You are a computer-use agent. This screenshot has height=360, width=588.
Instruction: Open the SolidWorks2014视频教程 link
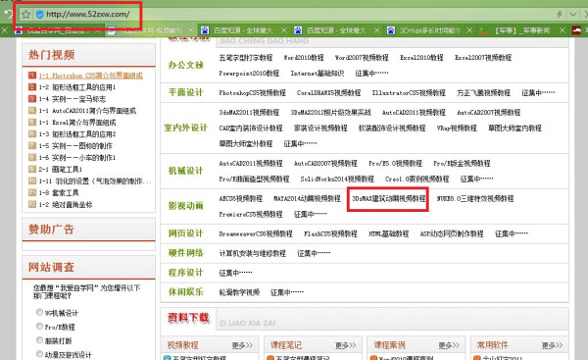click(337, 180)
